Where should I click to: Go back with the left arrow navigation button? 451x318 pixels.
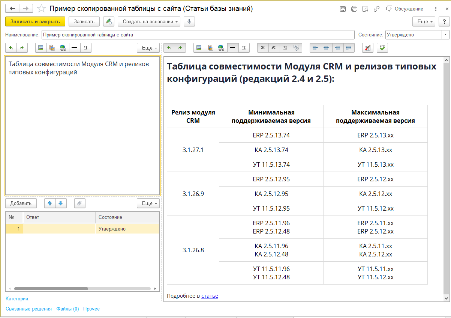pyautogui.click(x=12, y=8)
